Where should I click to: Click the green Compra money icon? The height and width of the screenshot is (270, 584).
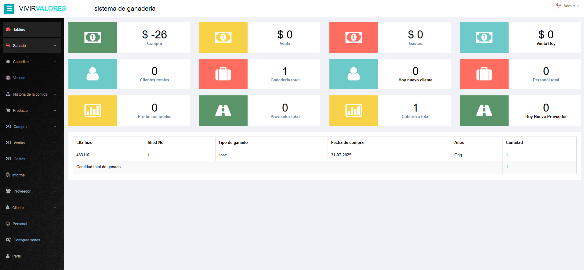[92, 37]
